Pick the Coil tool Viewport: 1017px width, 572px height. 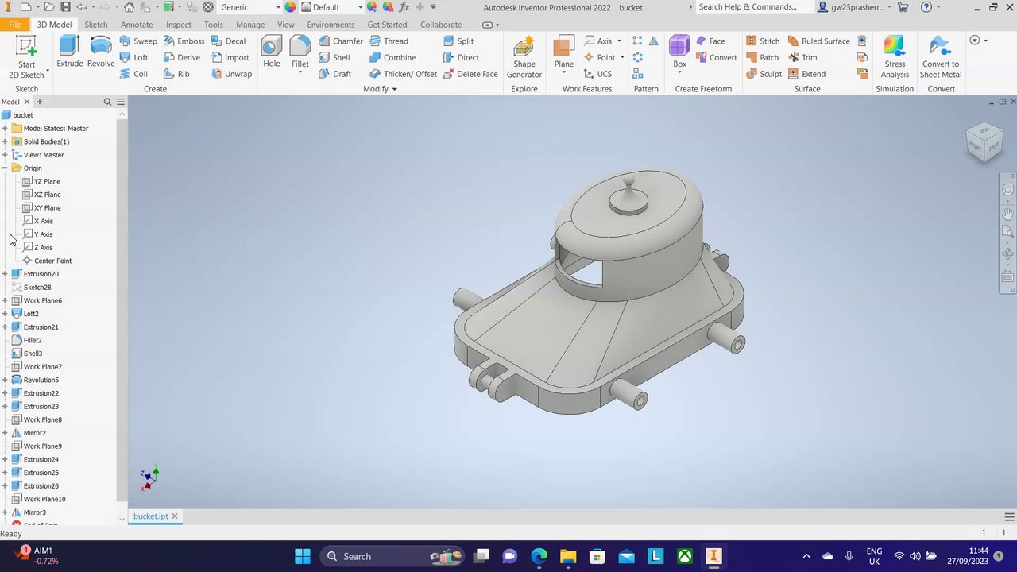[133, 74]
